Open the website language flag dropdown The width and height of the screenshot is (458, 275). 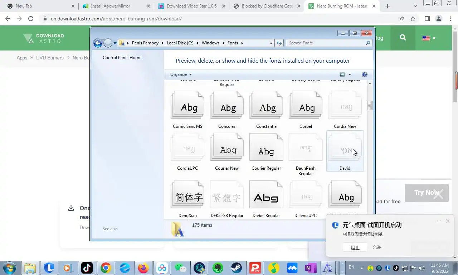coord(429,38)
